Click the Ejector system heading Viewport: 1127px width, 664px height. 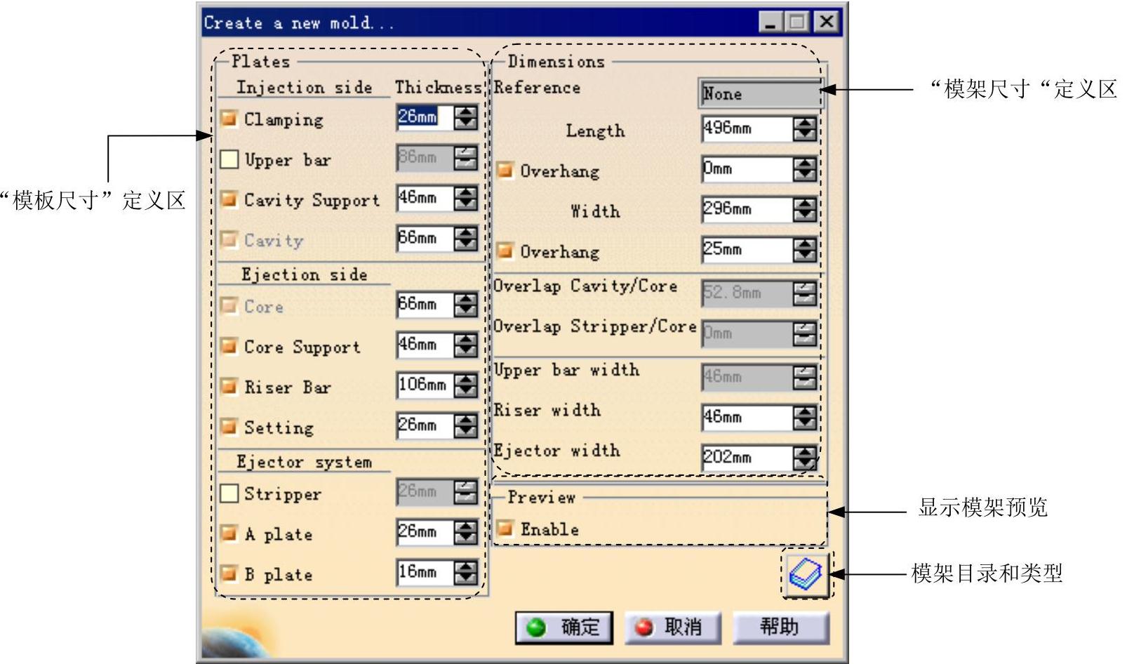[x=304, y=462]
